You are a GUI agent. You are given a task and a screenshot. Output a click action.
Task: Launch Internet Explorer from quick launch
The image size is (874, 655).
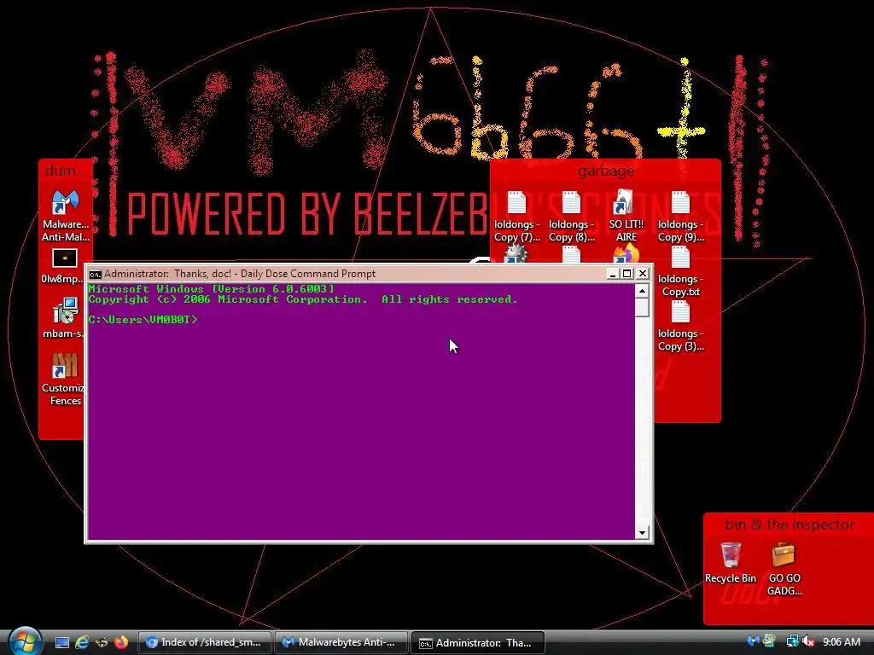click(82, 642)
